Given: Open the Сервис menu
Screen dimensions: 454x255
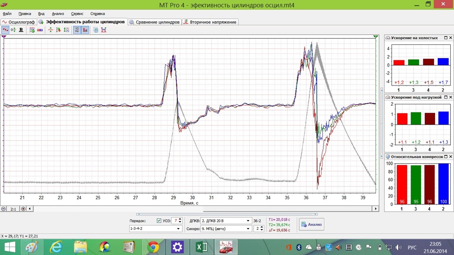Looking at the screenshot, I should (x=77, y=14).
